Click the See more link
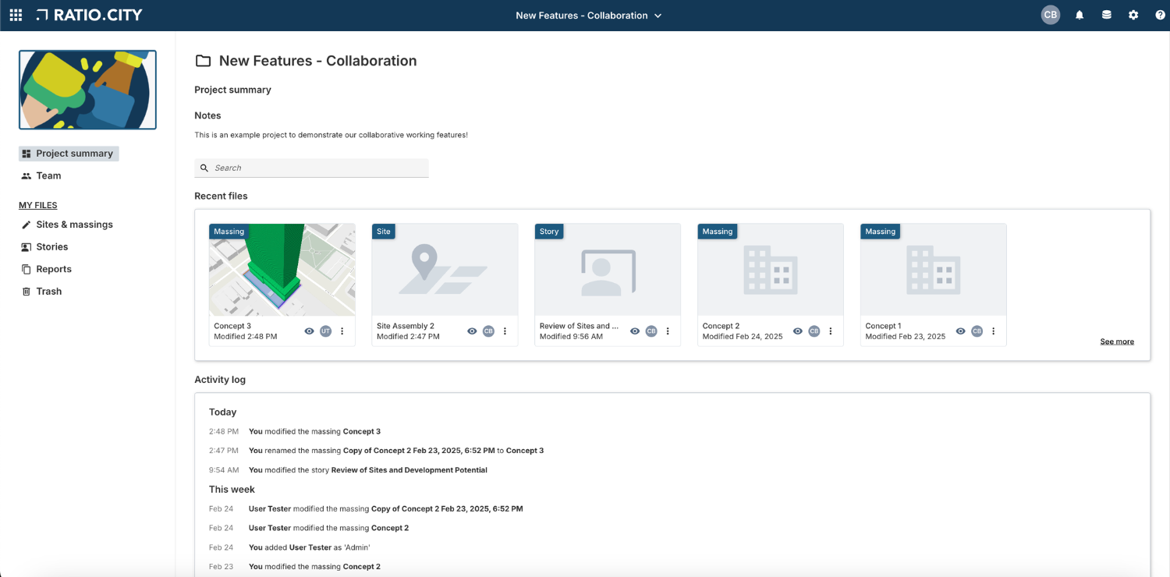 (1117, 342)
